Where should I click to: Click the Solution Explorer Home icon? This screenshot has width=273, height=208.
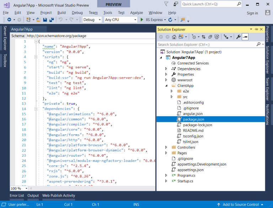pyautogui.click(x=174, y=37)
